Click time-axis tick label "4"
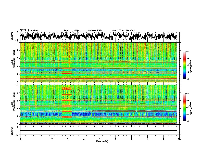202x156 pixels. pos(84,139)
